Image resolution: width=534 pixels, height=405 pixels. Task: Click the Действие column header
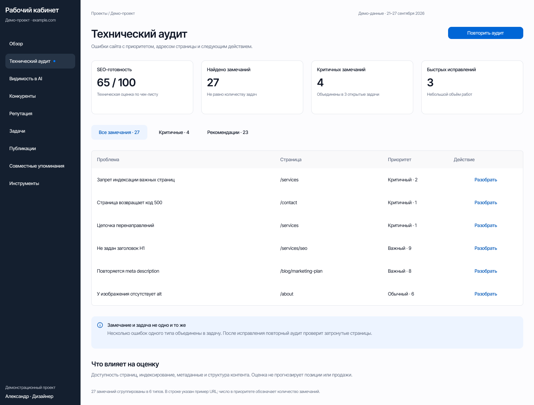coord(464,160)
